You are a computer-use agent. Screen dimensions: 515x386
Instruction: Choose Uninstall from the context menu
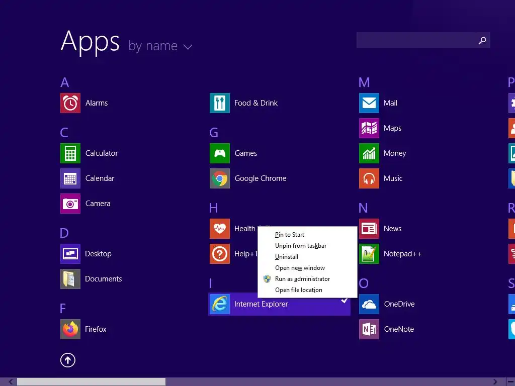point(287,257)
